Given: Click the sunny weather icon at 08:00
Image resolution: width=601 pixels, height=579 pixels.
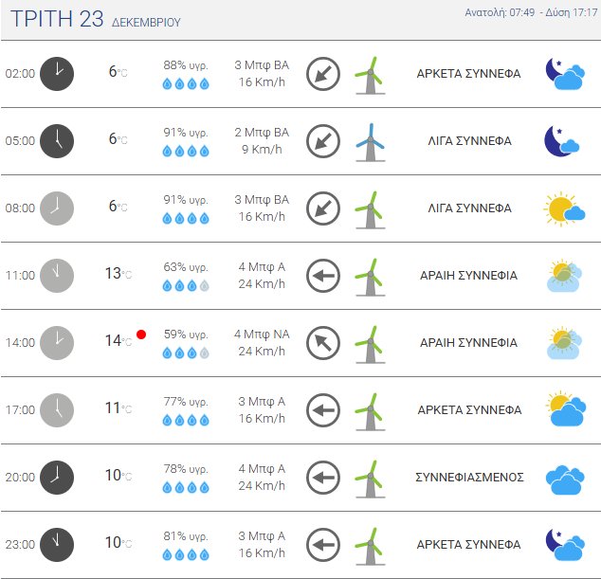Looking at the screenshot, I should coord(563,208).
